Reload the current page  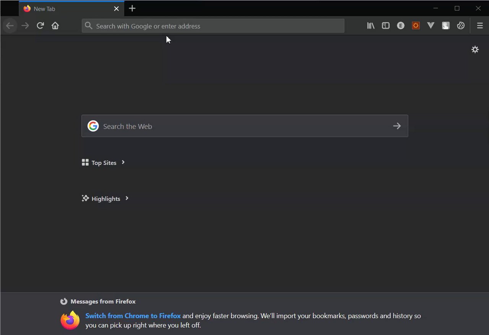[40, 26]
